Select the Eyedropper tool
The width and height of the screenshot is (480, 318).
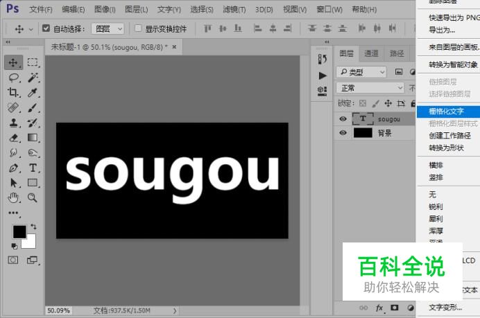click(x=33, y=92)
